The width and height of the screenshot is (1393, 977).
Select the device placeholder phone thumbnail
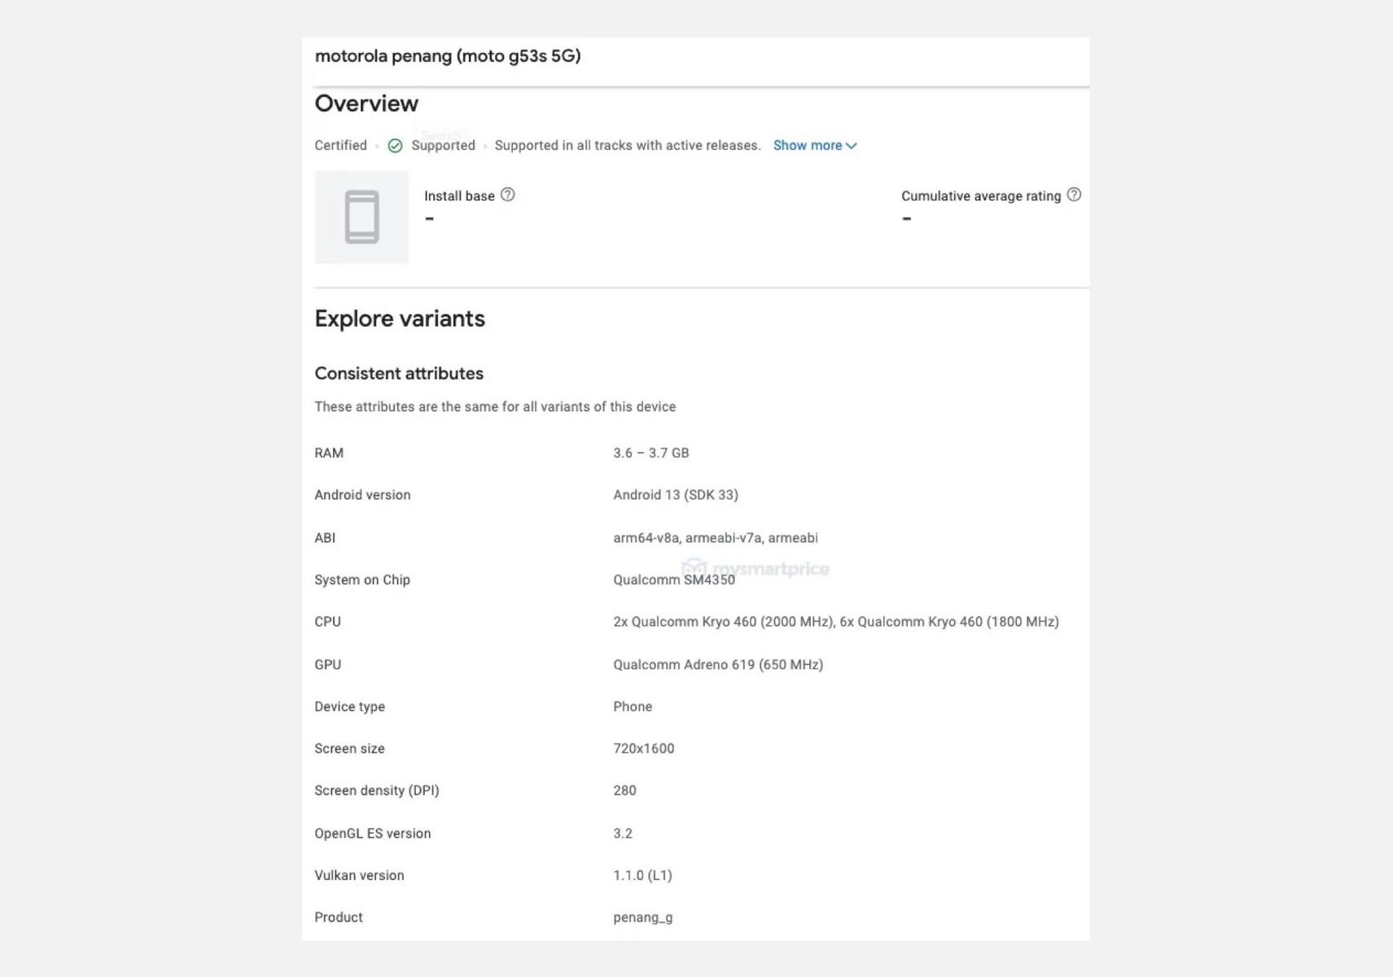point(361,217)
